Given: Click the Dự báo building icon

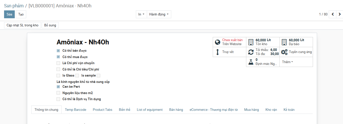Looking at the screenshot, I should [x=284, y=42].
